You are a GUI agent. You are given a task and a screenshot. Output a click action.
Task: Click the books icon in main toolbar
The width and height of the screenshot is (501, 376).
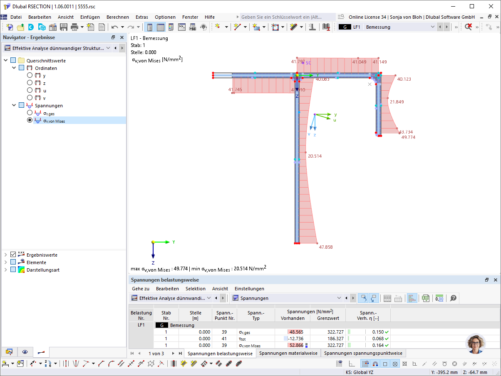click(326, 27)
